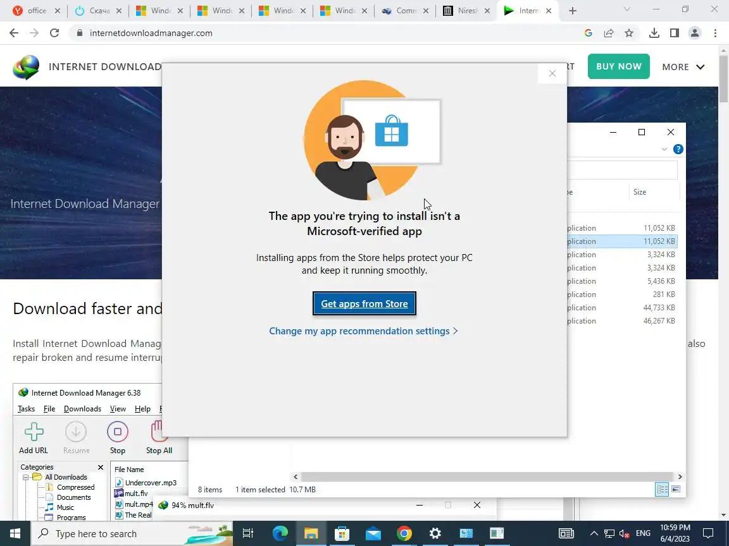The height and width of the screenshot is (546, 729).
Task: Select mult.flv file row
Action: pos(132,494)
